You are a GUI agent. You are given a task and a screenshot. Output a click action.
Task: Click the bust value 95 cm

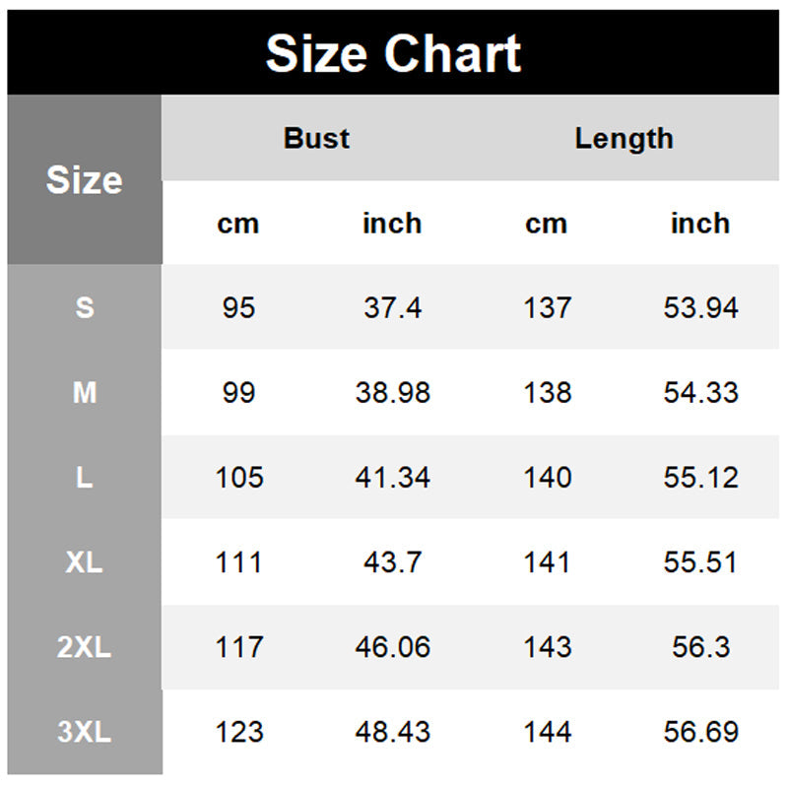click(238, 307)
